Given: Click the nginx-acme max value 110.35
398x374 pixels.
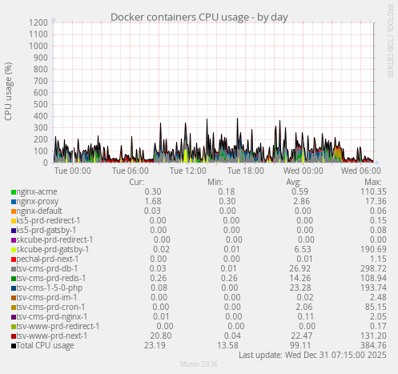Looking at the screenshot, I should point(373,191).
